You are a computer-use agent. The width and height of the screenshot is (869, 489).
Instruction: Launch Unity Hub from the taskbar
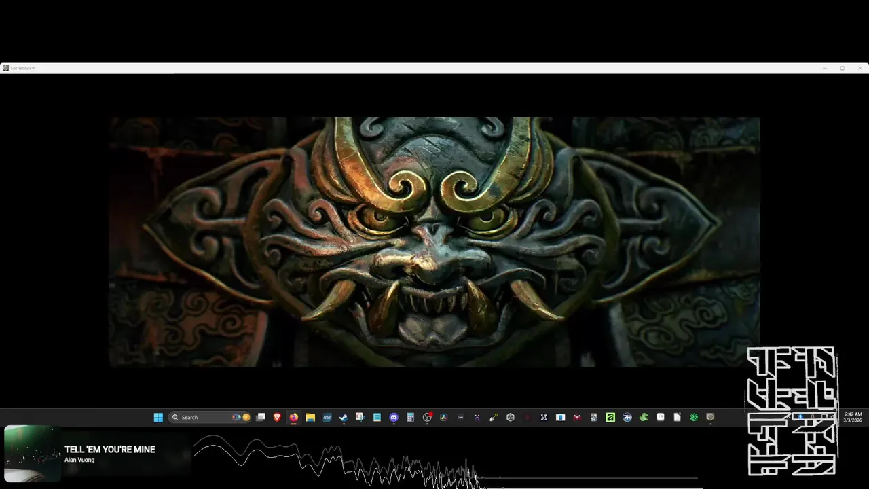point(511,417)
